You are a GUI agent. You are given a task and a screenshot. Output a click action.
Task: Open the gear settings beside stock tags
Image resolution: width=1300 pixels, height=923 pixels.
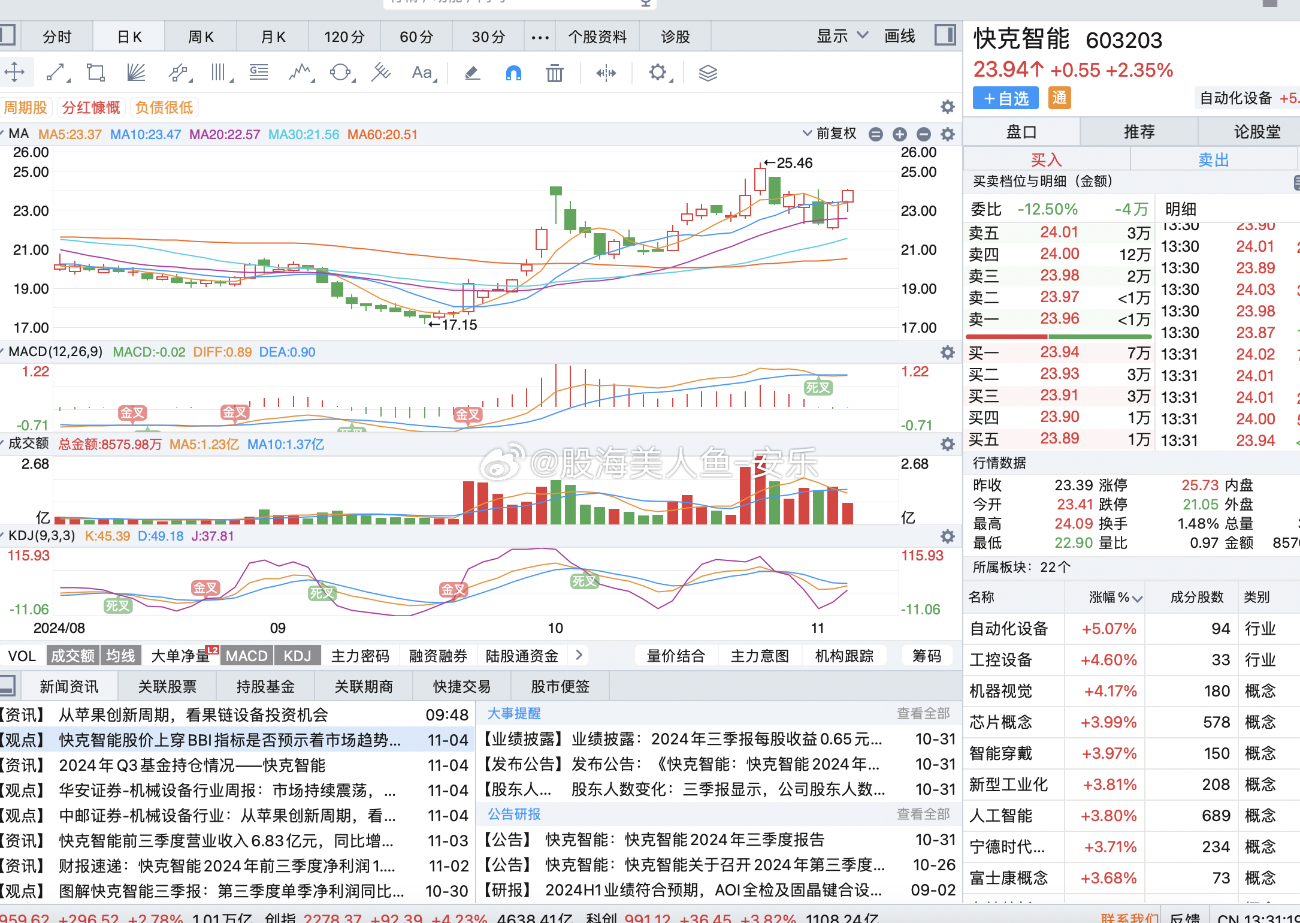click(947, 107)
